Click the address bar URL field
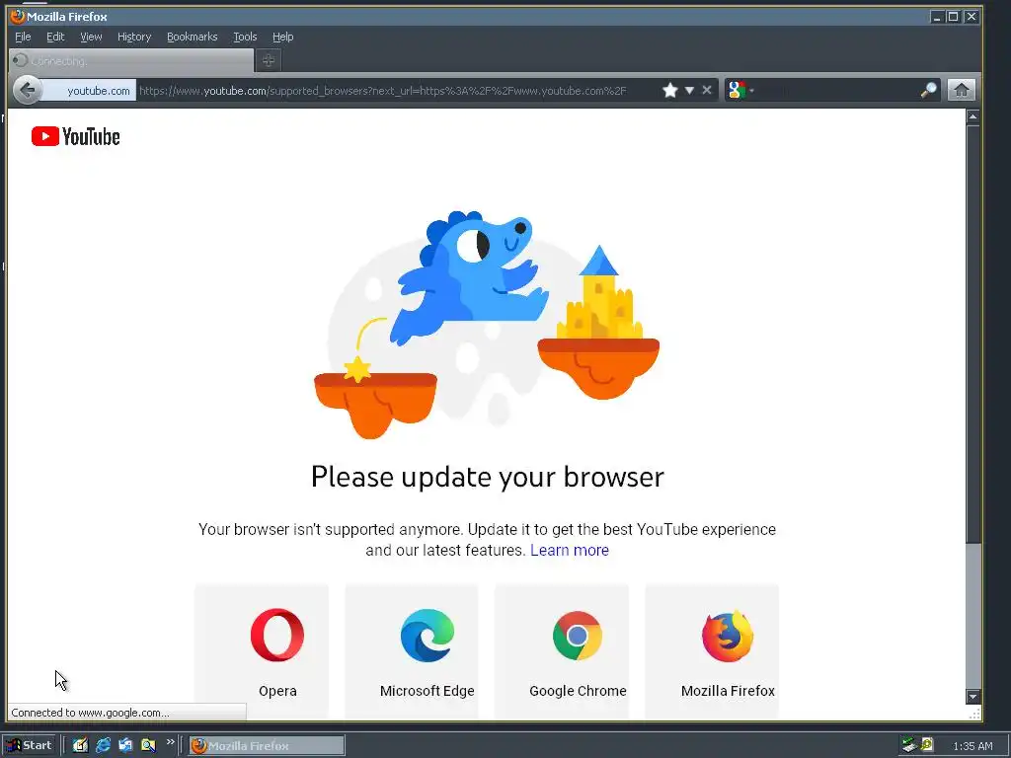This screenshot has height=758, width=1011. (397, 90)
